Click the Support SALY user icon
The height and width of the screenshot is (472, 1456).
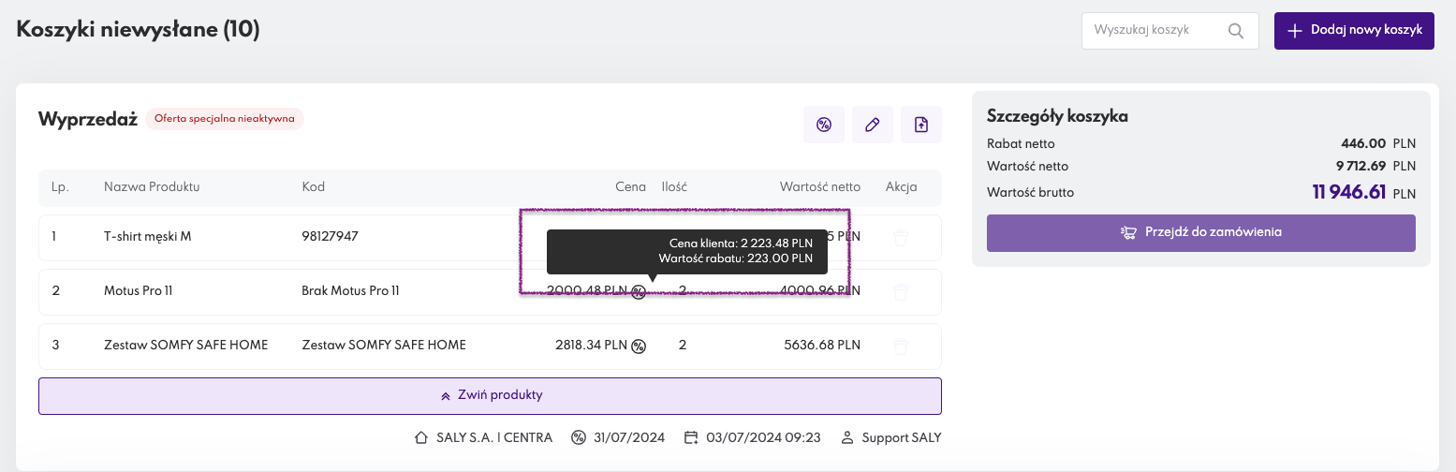(x=847, y=437)
